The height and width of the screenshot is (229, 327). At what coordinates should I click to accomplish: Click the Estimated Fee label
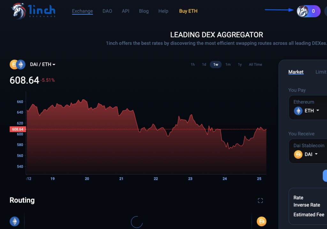point(309,215)
